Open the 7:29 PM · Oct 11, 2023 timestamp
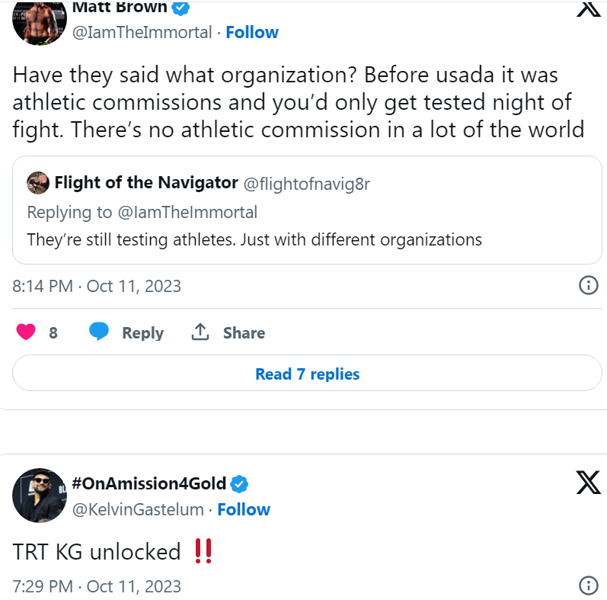This screenshot has height=600, width=607. click(x=97, y=586)
